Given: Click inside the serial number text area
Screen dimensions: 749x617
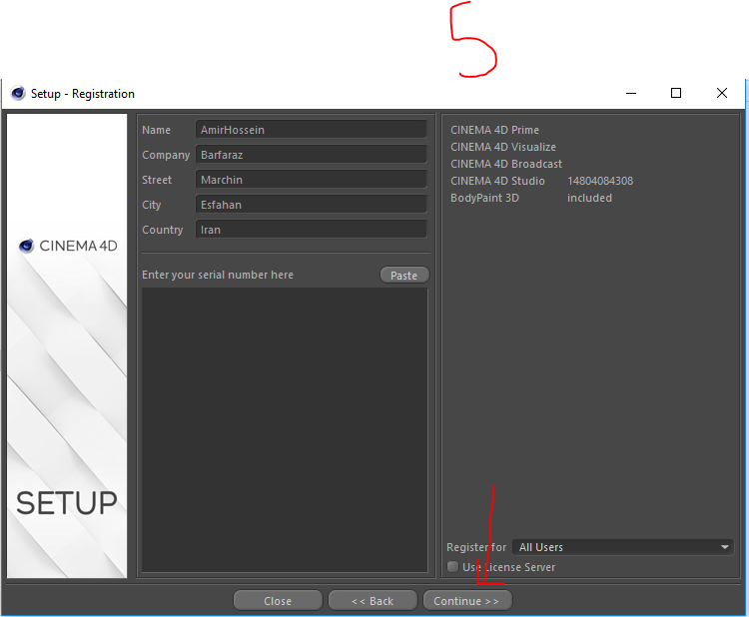Looking at the screenshot, I should click(285, 429).
